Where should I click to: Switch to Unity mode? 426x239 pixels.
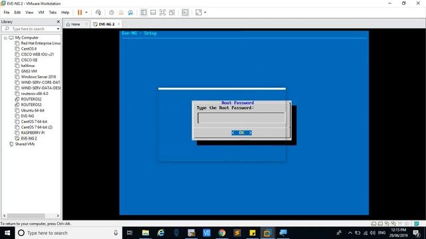[172, 13]
